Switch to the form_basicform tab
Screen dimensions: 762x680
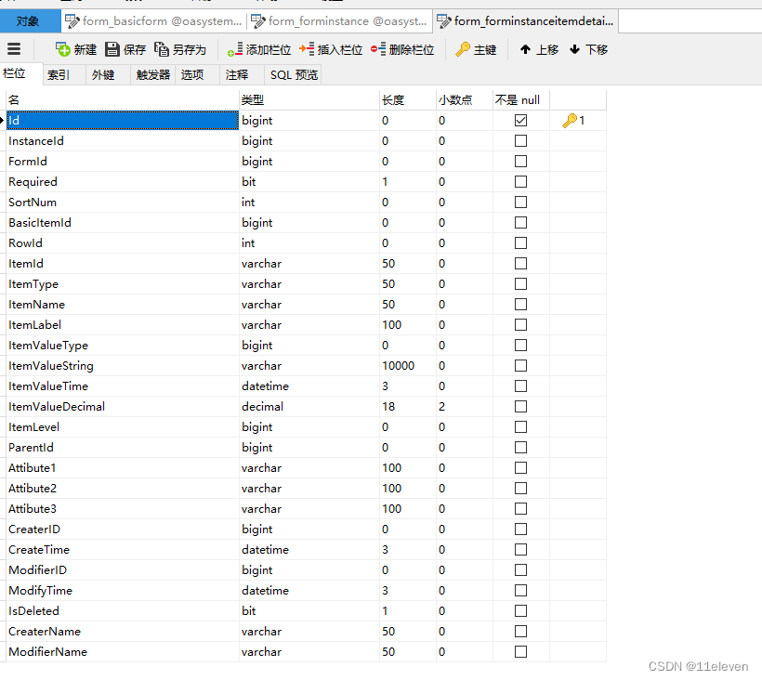click(x=153, y=21)
